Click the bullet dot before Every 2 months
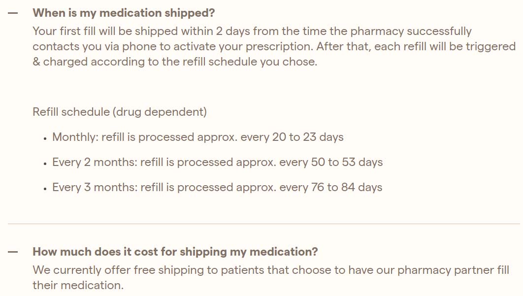 point(45,164)
